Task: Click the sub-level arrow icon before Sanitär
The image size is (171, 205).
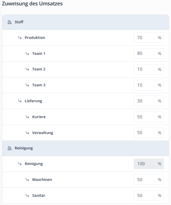Action: (27, 196)
